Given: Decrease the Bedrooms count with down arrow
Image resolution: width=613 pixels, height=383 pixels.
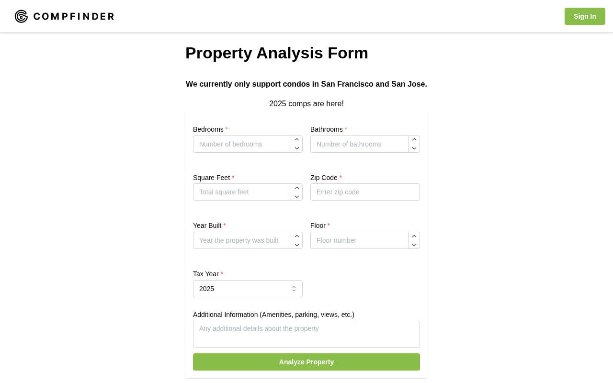Looking at the screenshot, I should (297, 148).
